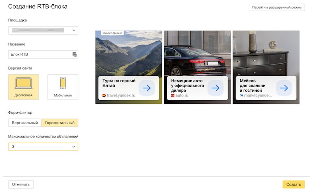Click the arrow on the Алтай ad card
The height and width of the screenshot is (193, 312).
[147, 88]
